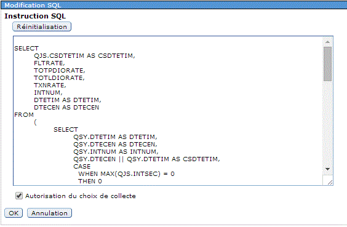
Task: Place cursor on the FLTRATE line
Action: click(49, 63)
